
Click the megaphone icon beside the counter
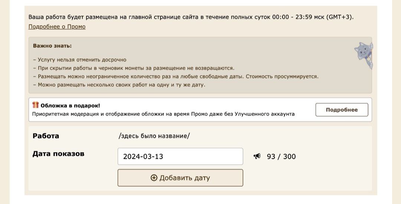pos(257,156)
